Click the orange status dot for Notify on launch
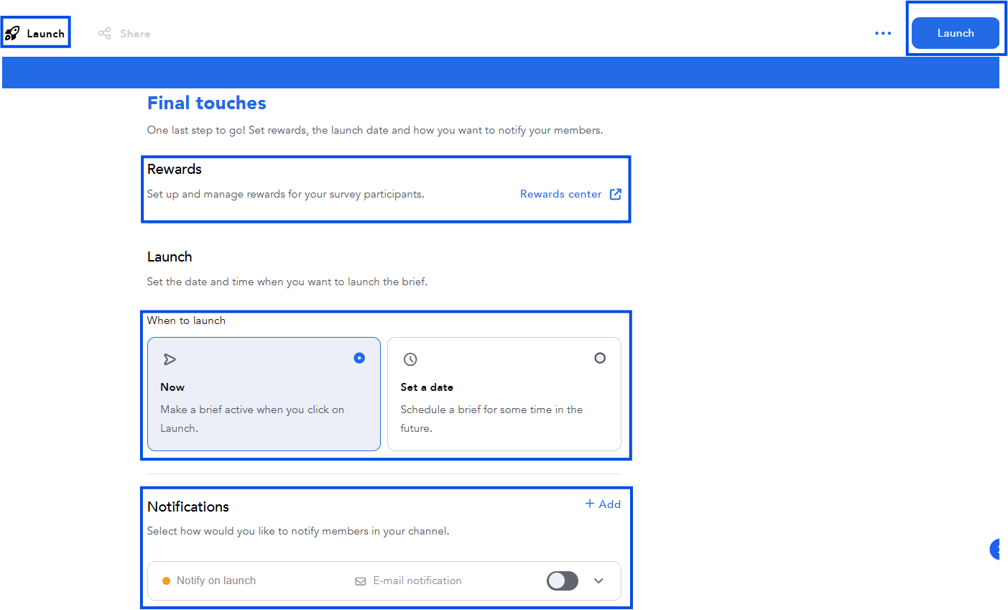This screenshot has height=610, width=1008. click(x=166, y=581)
